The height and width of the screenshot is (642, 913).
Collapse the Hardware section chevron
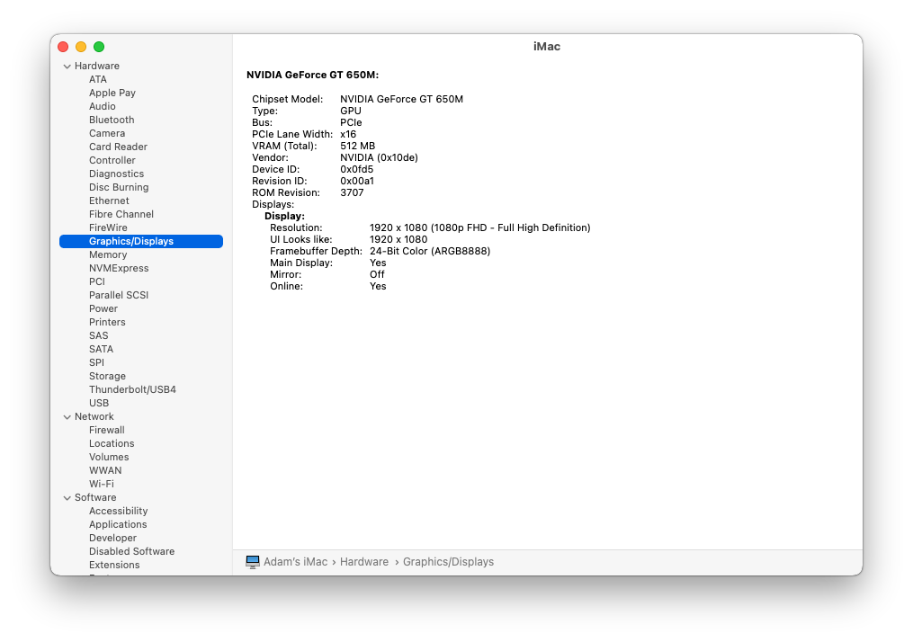point(67,67)
